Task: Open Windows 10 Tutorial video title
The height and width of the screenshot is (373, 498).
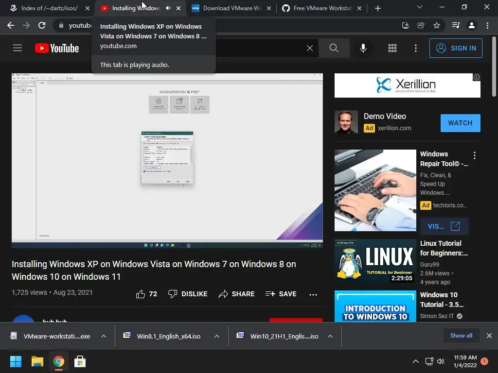Action: [x=442, y=299]
